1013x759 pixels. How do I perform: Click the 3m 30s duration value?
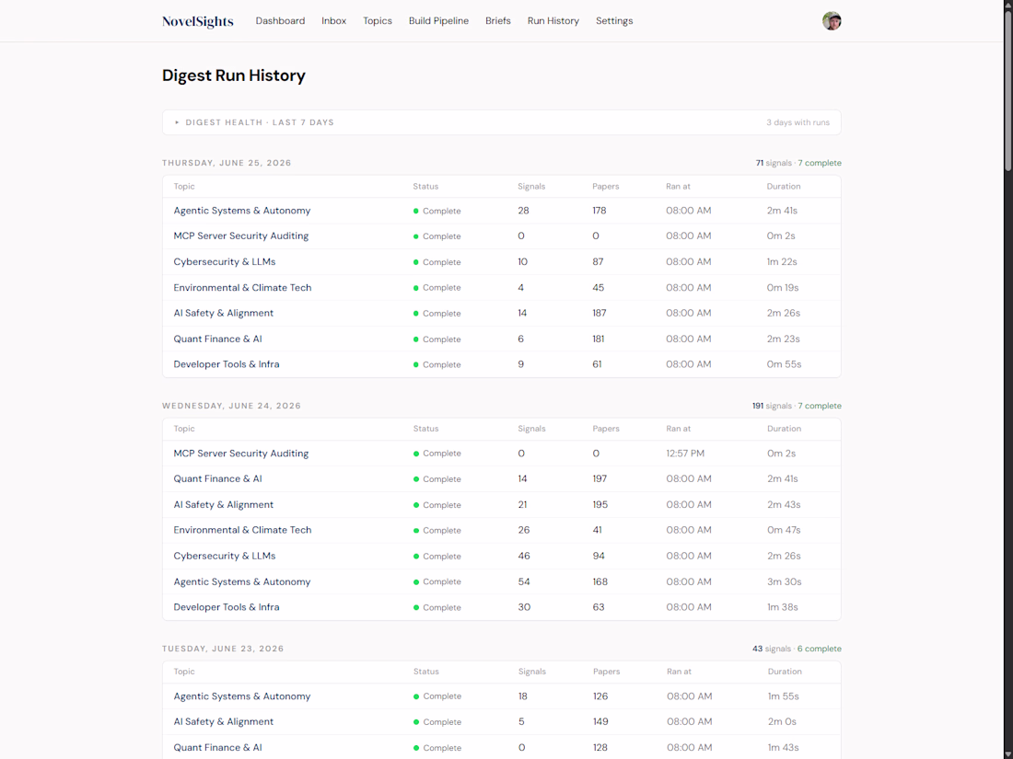[x=785, y=581]
